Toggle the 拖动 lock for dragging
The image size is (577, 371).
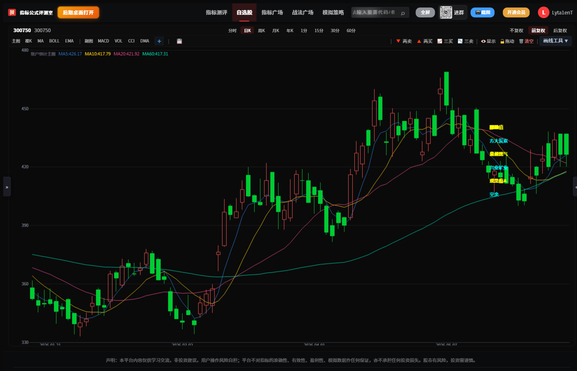507,41
